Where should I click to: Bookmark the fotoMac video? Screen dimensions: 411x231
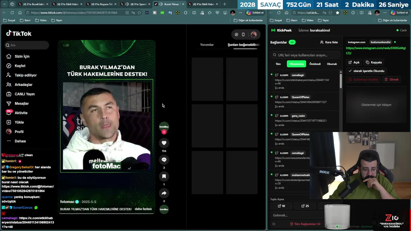pos(164,176)
